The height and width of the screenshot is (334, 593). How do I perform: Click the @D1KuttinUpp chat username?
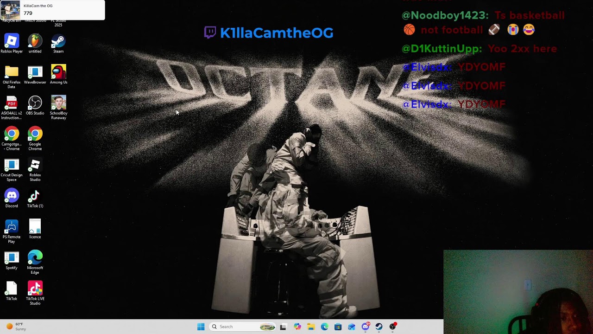coord(442,49)
